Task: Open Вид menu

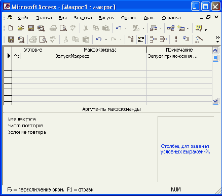Action: click(x=63, y=18)
